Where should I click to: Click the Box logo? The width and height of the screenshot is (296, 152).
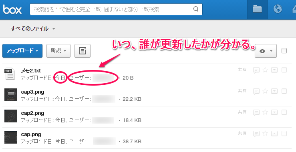click(x=12, y=10)
